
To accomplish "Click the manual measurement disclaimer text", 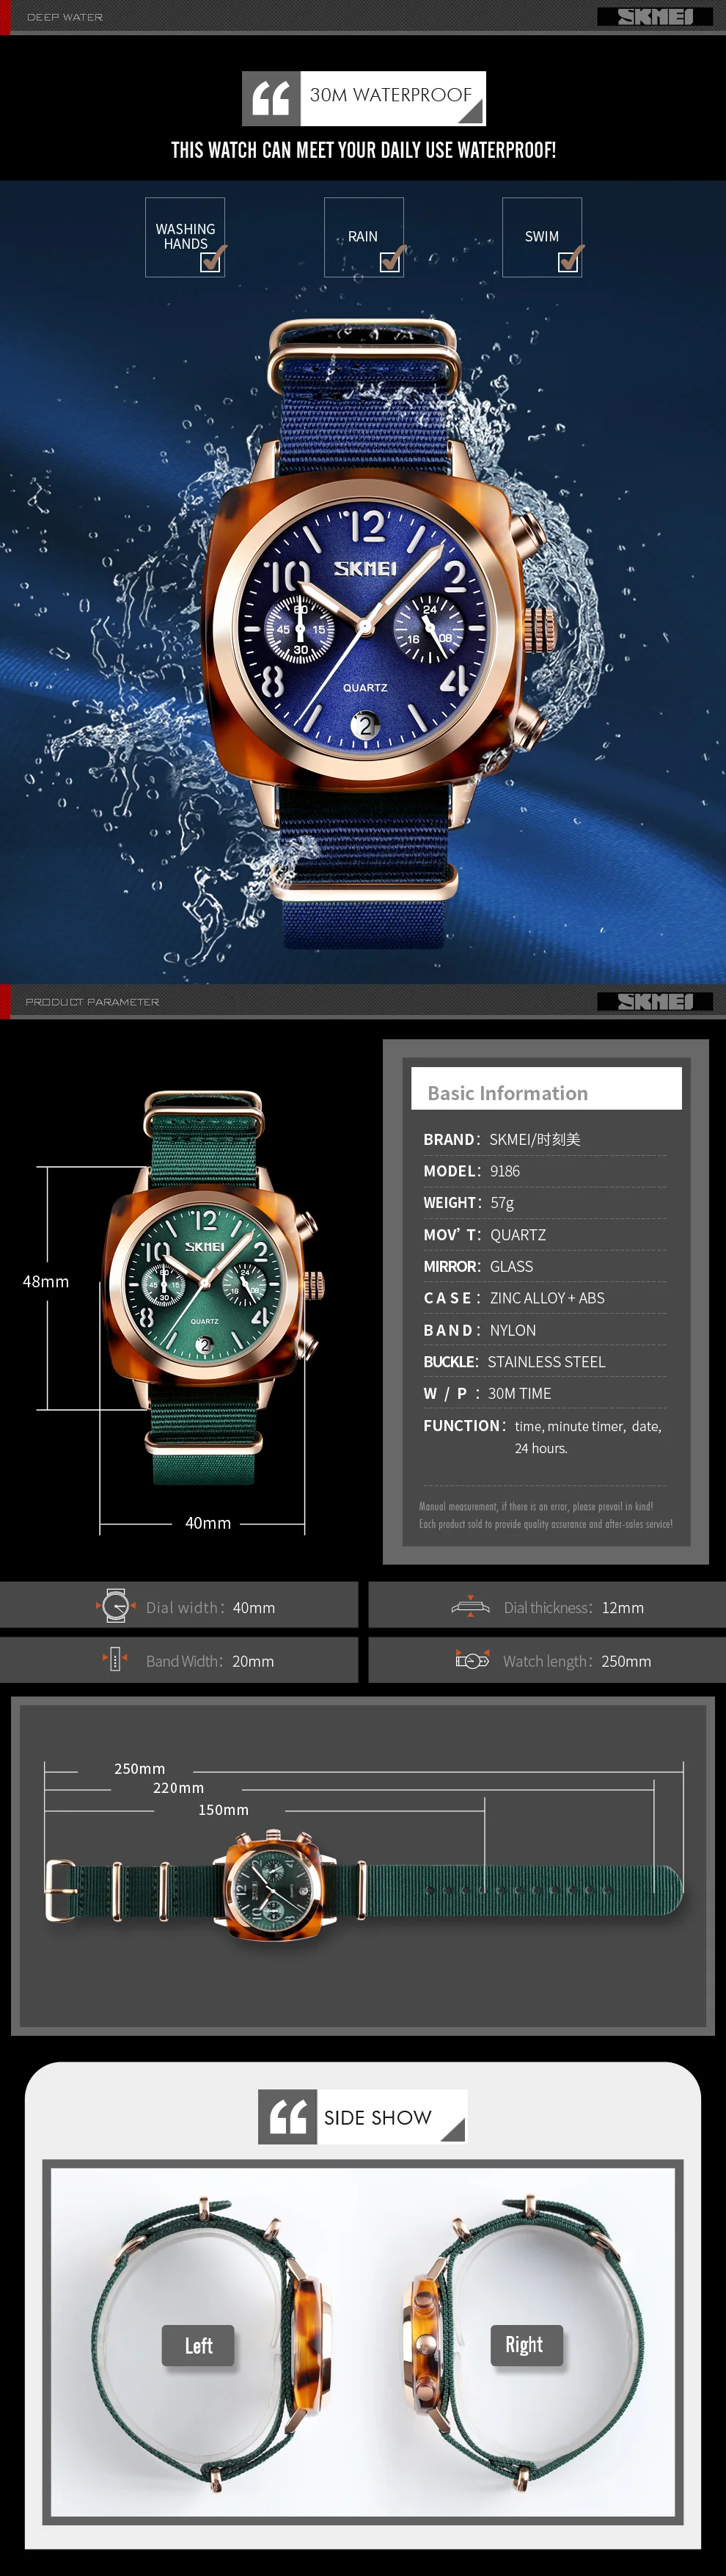I will pos(546,1515).
